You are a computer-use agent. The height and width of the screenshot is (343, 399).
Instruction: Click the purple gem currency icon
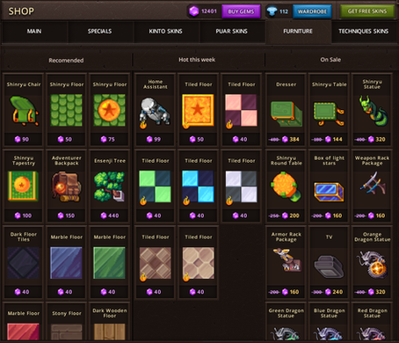pos(193,11)
